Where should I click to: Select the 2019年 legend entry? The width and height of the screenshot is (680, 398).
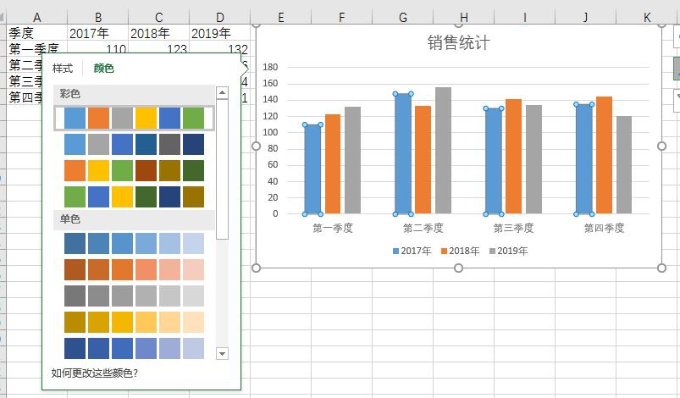pyautogui.click(x=511, y=252)
